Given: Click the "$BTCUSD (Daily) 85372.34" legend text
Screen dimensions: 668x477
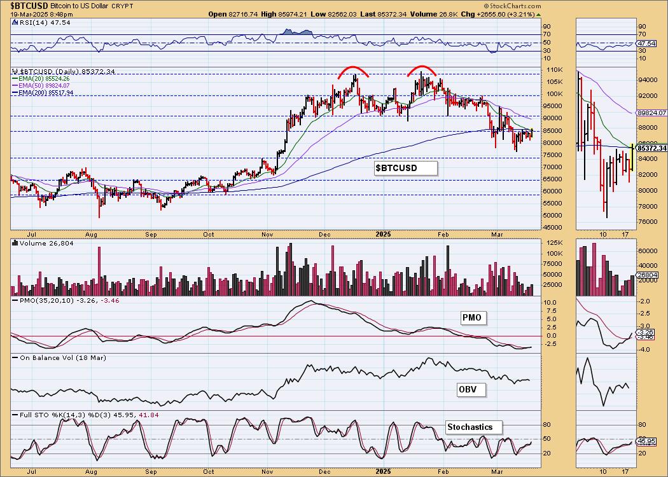Looking at the screenshot, I should point(67,71).
